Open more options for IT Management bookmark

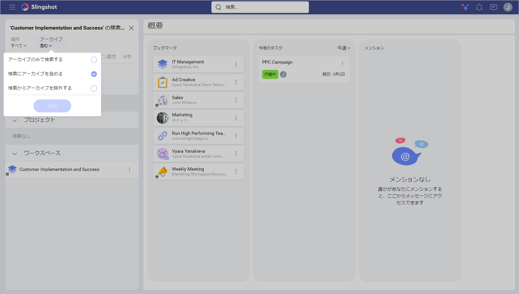click(x=236, y=64)
